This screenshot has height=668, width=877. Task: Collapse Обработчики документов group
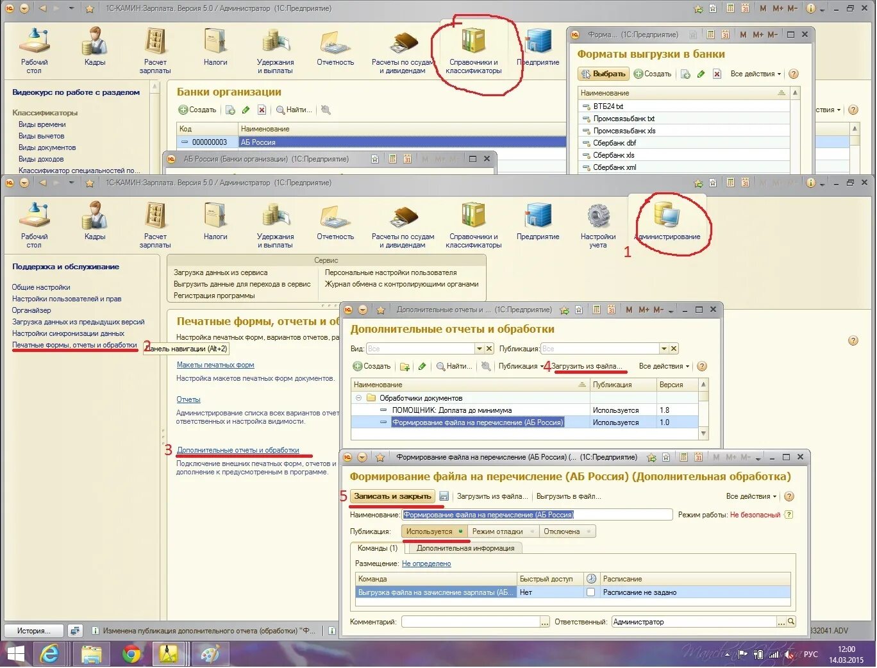358,398
